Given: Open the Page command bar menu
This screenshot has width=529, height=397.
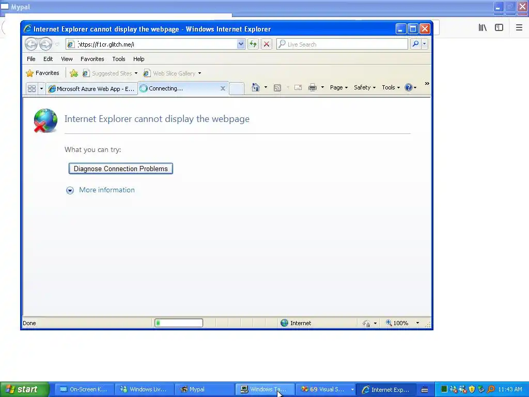Looking at the screenshot, I should pyautogui.click(x=339, y=87).
